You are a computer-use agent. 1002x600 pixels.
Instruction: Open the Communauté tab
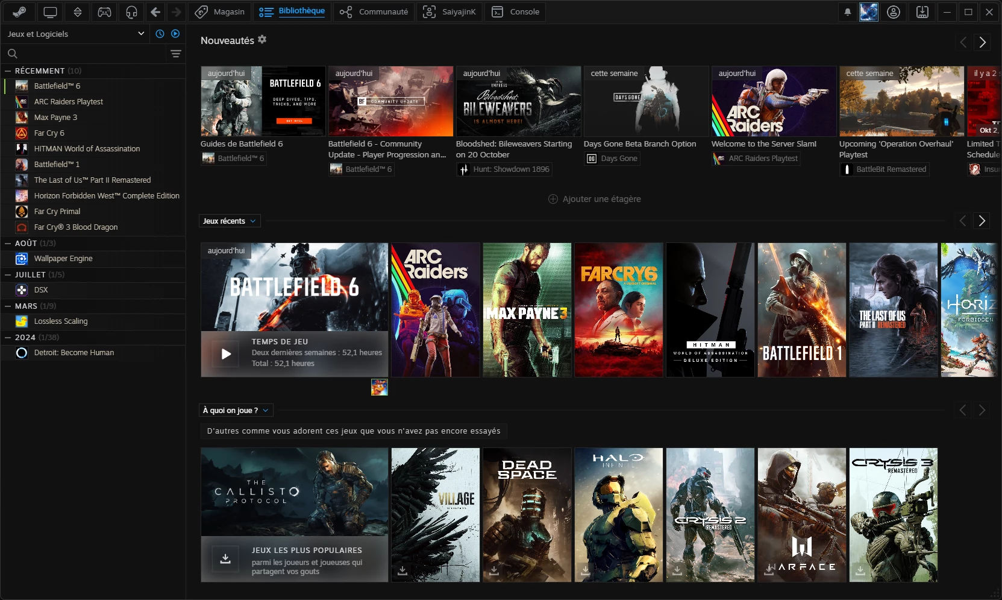coord(374,12)
